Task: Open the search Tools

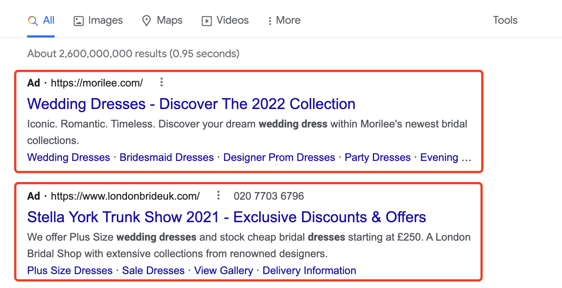Action: click(x=505, y=20)
